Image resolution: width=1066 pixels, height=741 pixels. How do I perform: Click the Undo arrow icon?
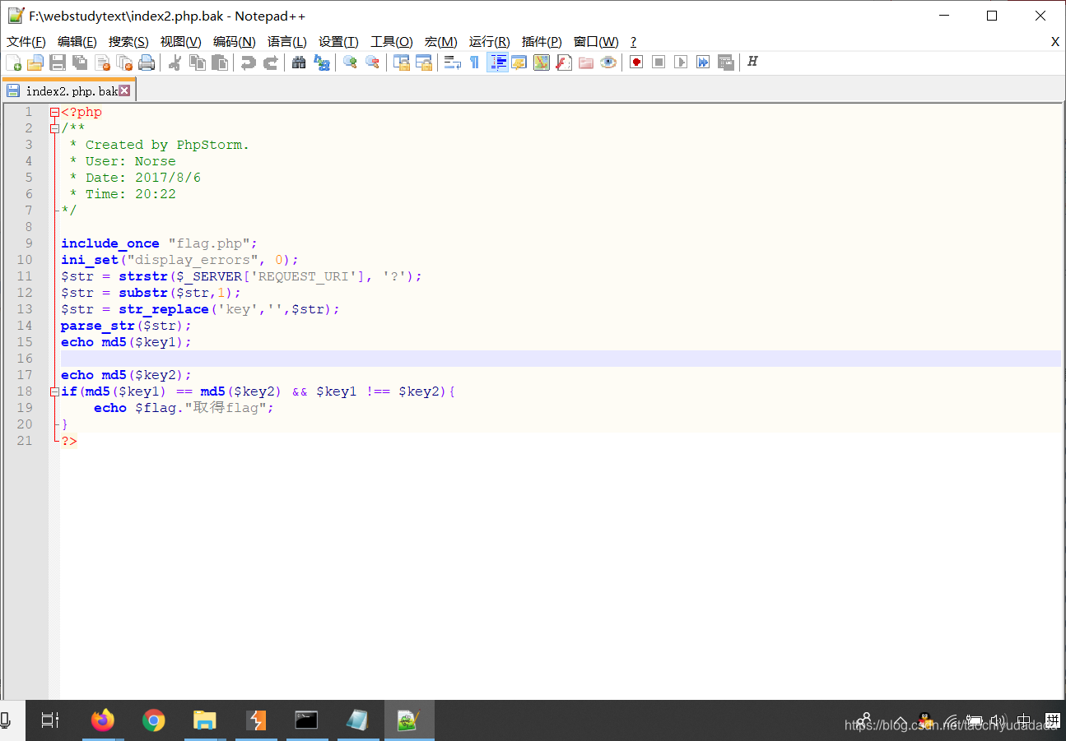pyautogui.click(x=248, y=63)
